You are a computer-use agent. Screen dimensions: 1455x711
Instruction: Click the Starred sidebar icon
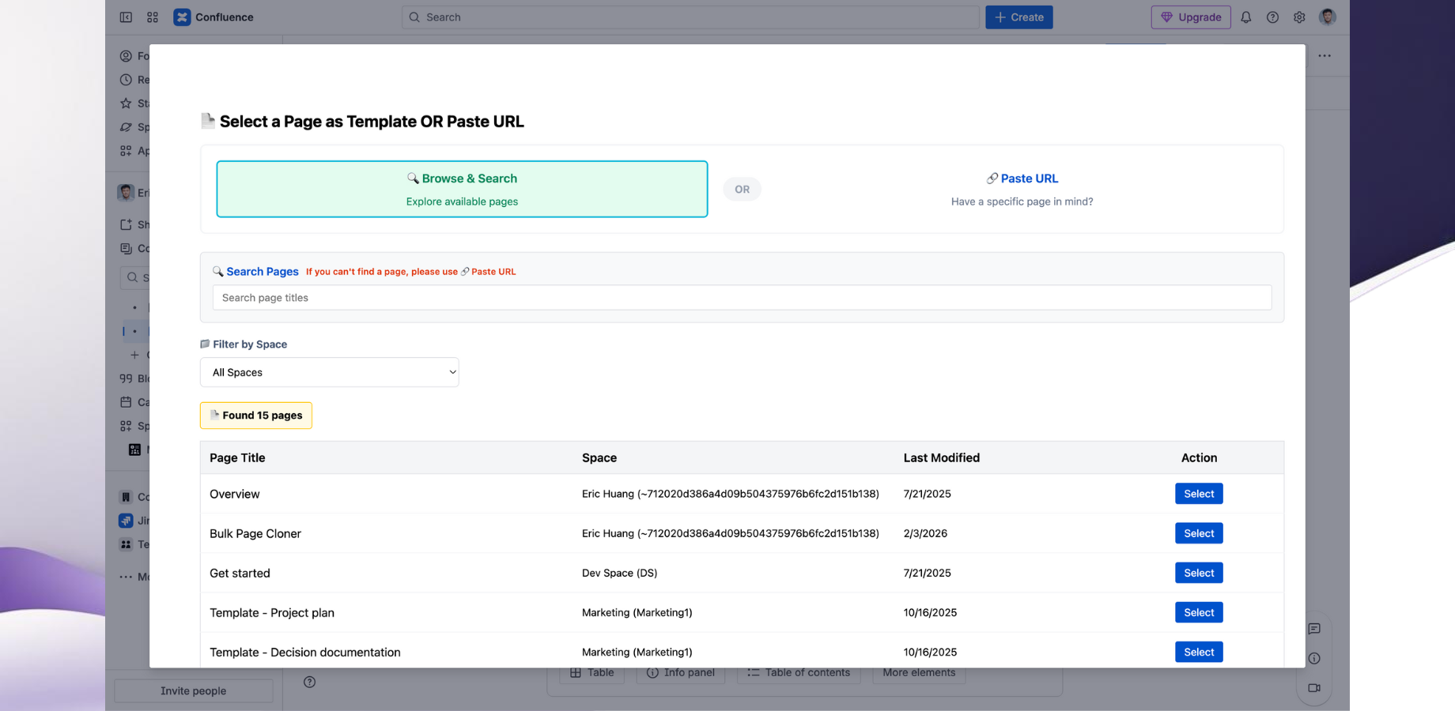point(126,103)
